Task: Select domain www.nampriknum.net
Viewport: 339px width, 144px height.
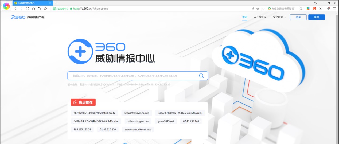Action: [x=138, y=129]
